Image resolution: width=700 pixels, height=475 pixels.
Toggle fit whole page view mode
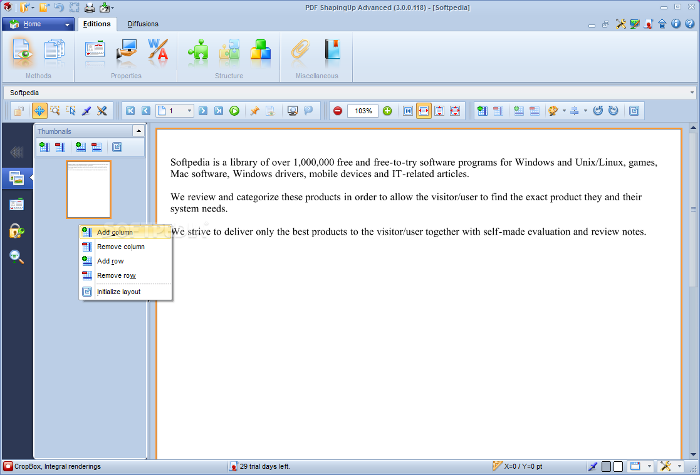tap(455, 111)
